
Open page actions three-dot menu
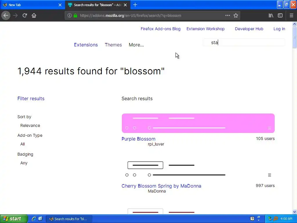[227, 16]
